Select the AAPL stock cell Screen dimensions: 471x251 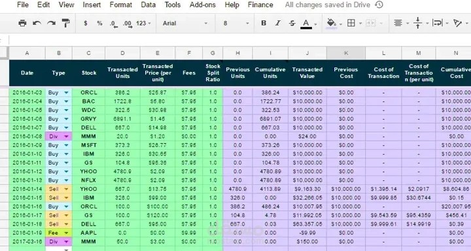(88, 233)
